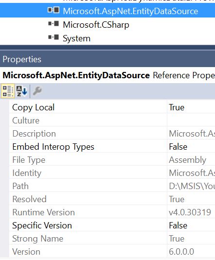This screenshot has width=215, height=260.
Task: Select the Version property label
Action: click(x=26, y=252)
